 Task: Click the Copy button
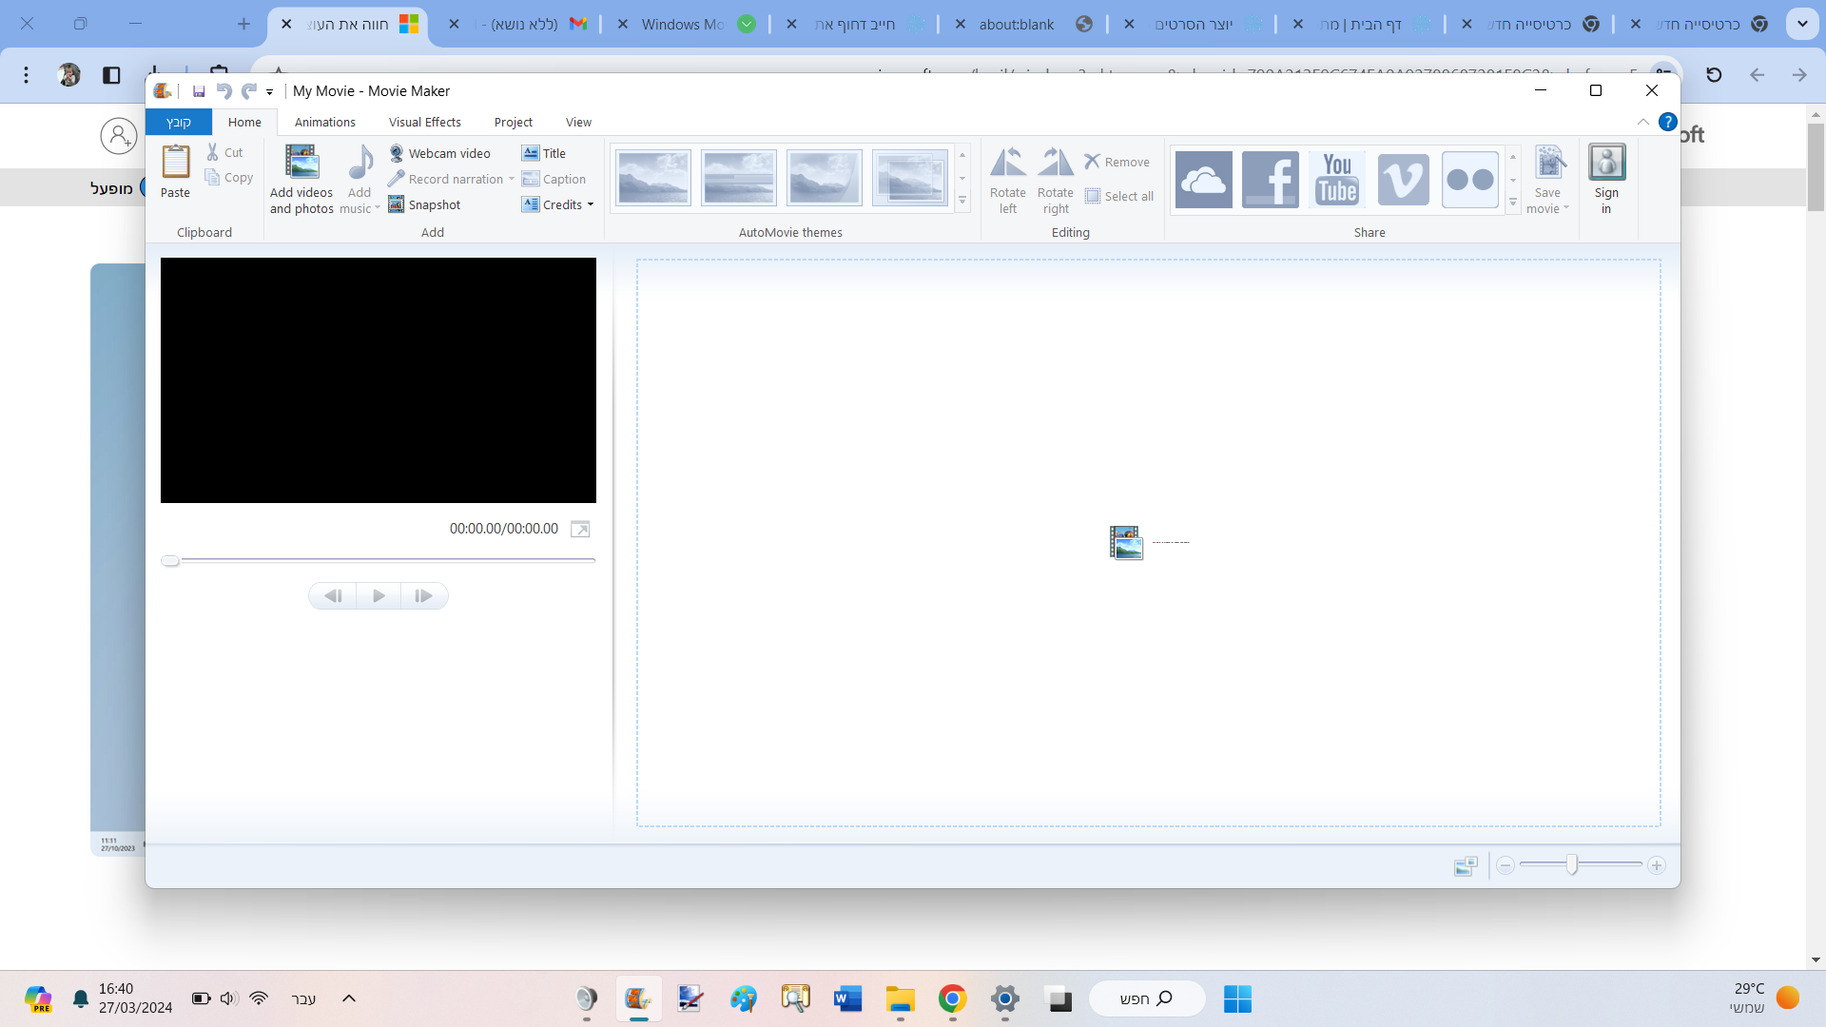point(228,178)
